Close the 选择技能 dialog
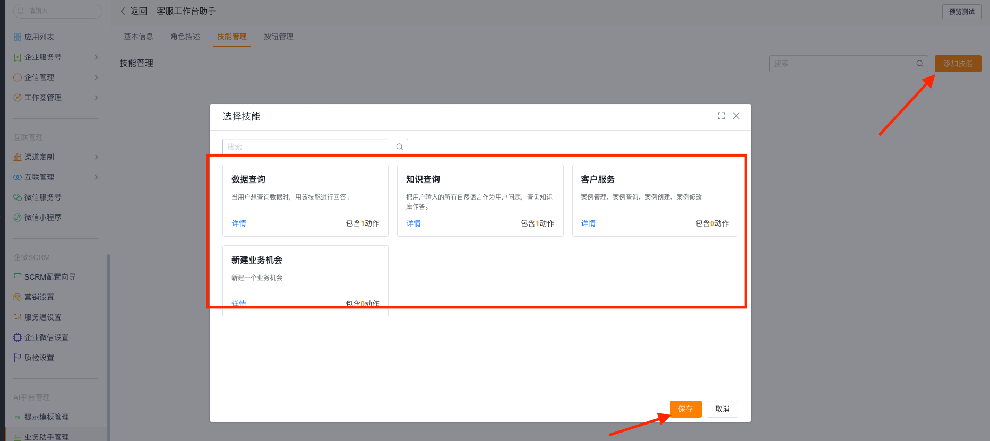This screenshot has width=990, height=441. [x=736, y=116]
